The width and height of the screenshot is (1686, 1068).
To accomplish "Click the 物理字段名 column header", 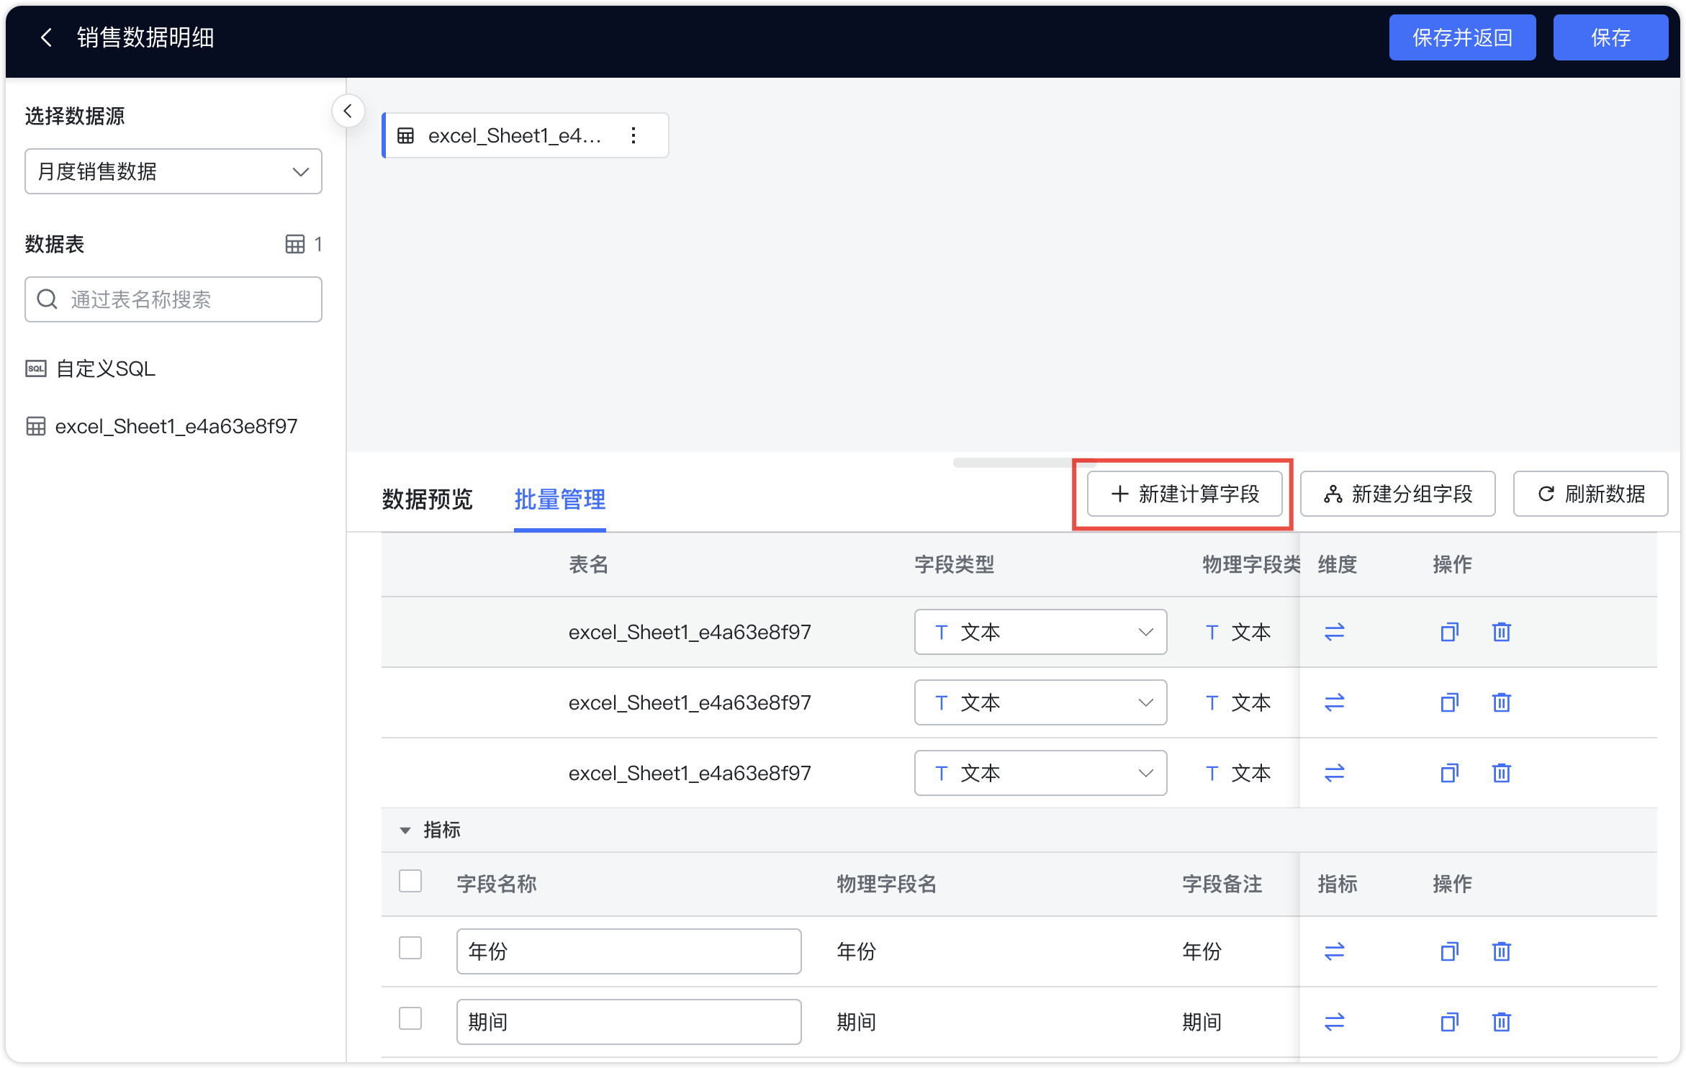I will point(887,884).
